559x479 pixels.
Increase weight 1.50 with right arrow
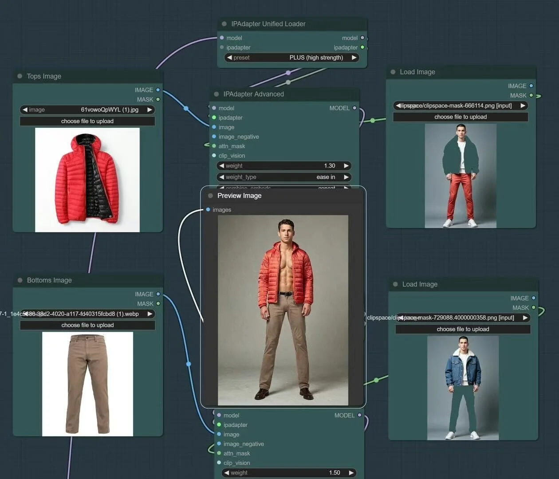point(351,473)
